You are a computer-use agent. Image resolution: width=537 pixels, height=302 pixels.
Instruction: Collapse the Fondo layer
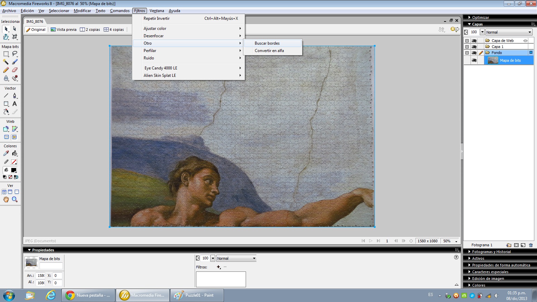click(467, 53)
